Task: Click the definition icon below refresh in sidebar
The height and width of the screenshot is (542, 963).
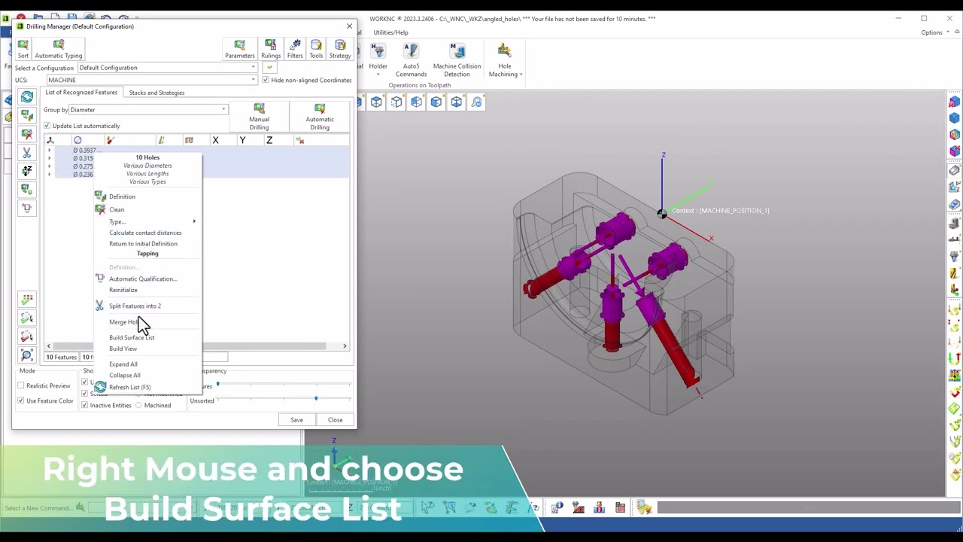Action: click(27, 115)
